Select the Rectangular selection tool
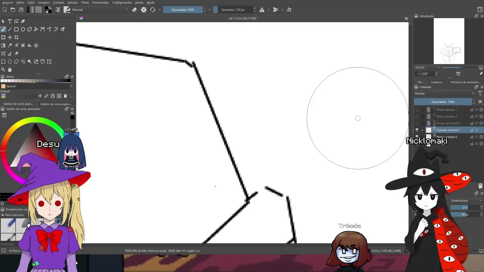 tap(3, 62)
